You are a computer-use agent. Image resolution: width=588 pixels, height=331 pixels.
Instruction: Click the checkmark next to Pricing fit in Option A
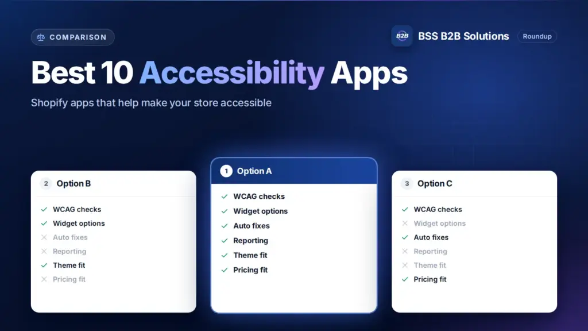(225, 270)
